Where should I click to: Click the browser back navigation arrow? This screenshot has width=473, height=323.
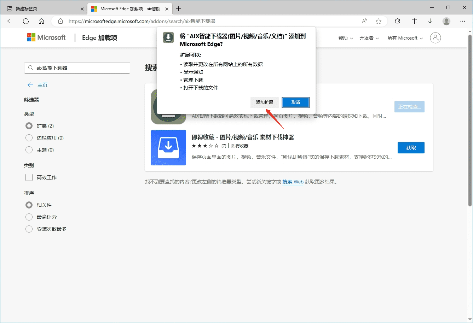point(10,21)
